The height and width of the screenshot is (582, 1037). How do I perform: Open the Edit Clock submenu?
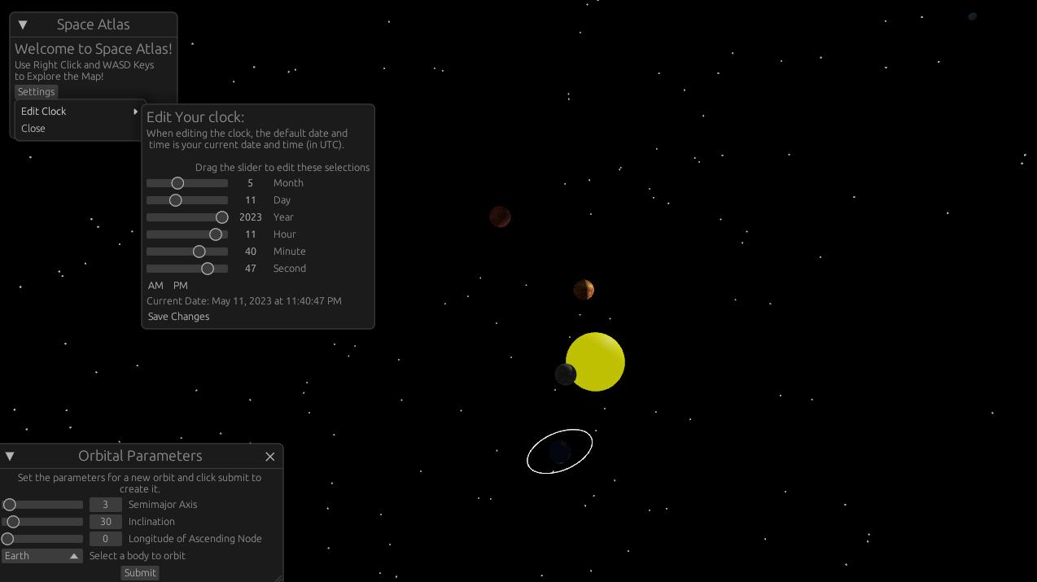pyautogui.click(x=79, y=112)
